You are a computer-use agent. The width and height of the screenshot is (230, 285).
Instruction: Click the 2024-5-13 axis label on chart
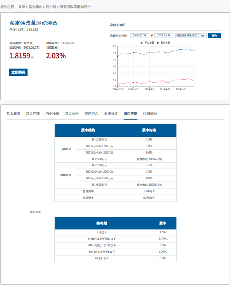181,89
